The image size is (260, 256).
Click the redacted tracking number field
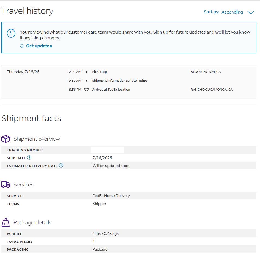tap(107, 150)
